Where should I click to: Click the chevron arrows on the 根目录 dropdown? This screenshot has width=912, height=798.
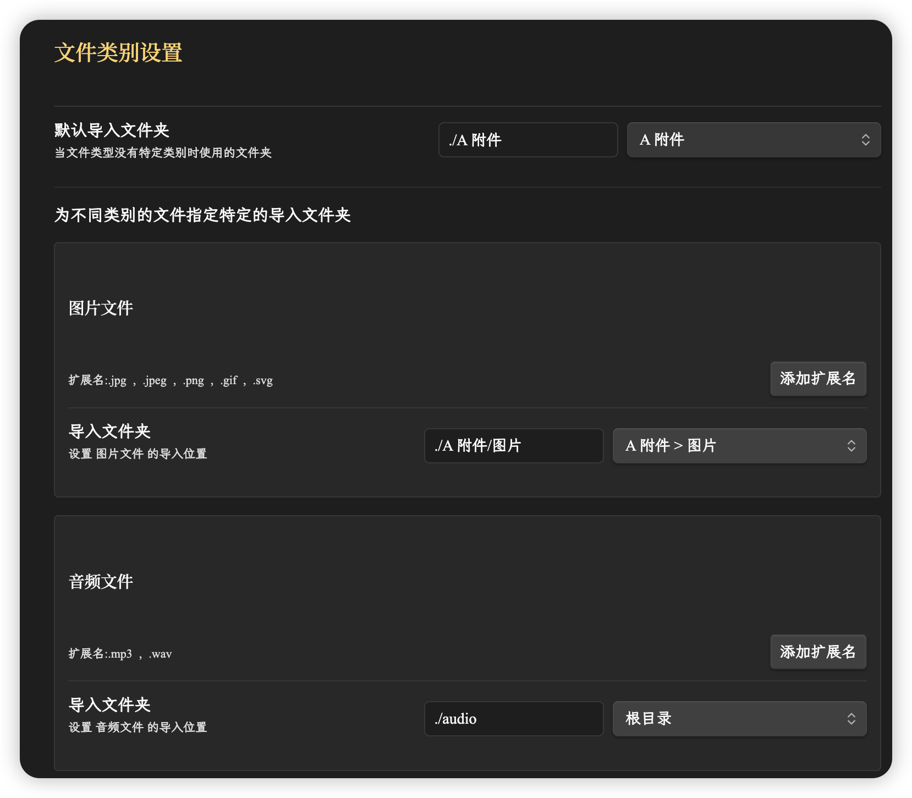coord(851,719)
